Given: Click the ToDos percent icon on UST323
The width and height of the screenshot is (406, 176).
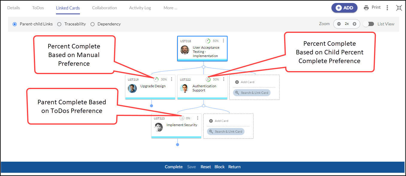Looking at the screenshot, I should pyautogui.click(x=182, y=118).
